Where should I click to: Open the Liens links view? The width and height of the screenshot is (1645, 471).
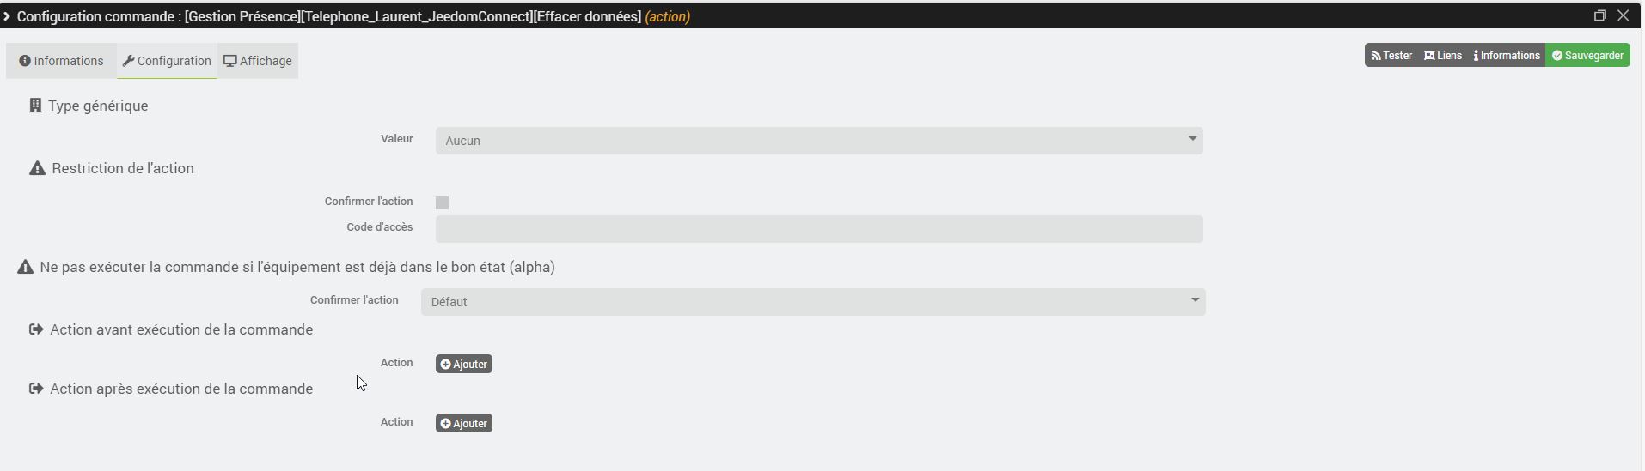pyautogui.click(x=1443, y=56)
